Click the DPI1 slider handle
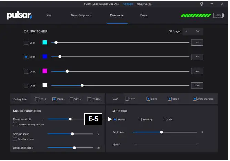This screenshot has width=230, height=161. pyautogui.click(x=56, y=42)
